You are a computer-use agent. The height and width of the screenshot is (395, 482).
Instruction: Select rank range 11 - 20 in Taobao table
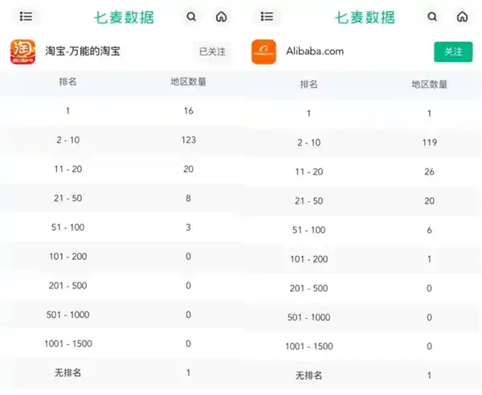pos(68,169)
